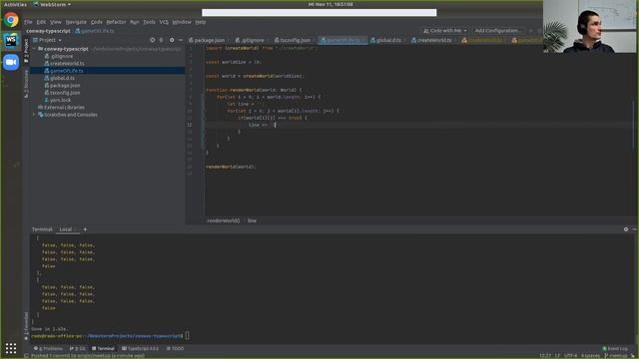
Task: Select the Local terminal tab
Action: [66, 229]
